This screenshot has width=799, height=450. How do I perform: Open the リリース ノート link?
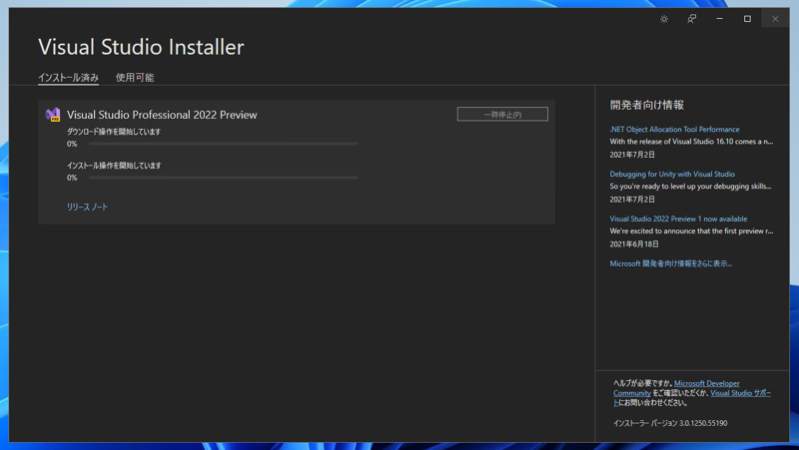click(x=87, y=207)
